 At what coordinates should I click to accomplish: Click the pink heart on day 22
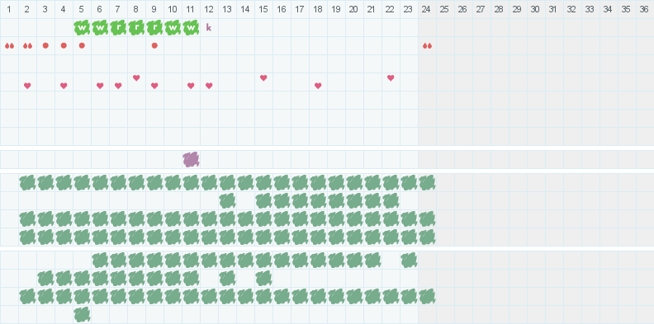click(391, 77)
